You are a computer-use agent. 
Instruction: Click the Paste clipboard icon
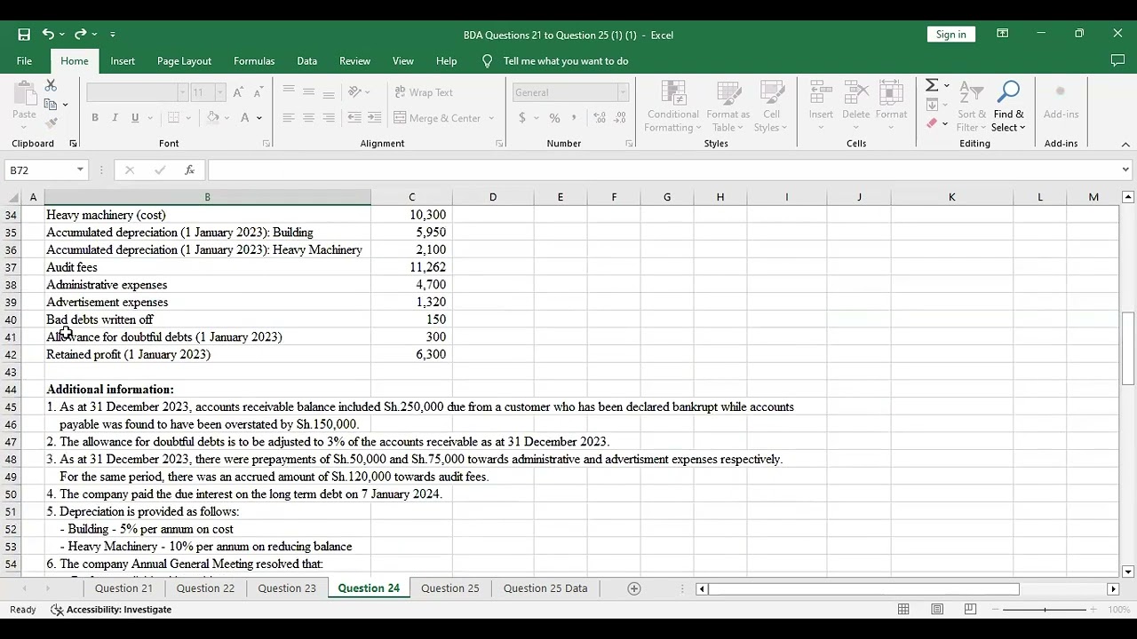(x=24, y=94)
